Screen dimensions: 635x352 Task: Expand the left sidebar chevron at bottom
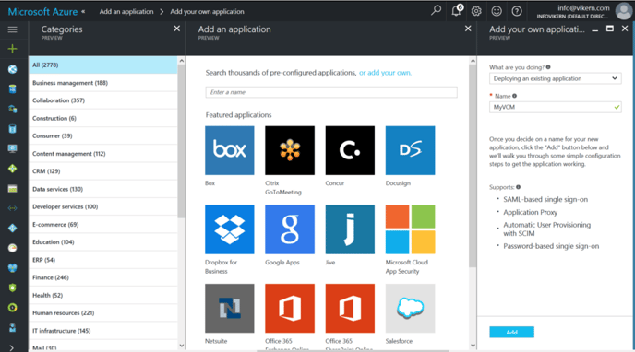(x=11, y=347)
